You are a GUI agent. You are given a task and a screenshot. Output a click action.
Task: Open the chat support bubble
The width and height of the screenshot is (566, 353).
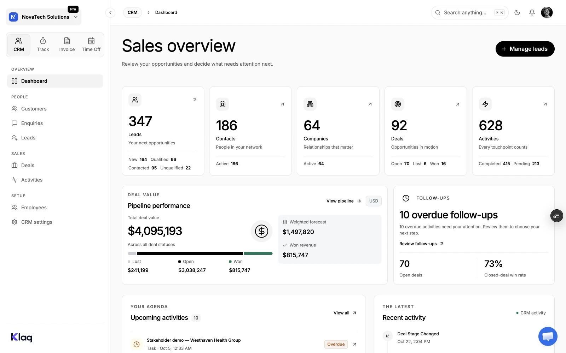pyautogui.click(x=548, y=336)
